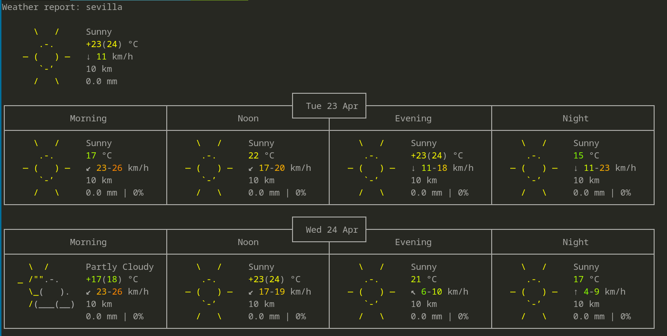This screenshot has height=336, width=667.
Task: Click Tuesday Evening's sun icon
Action: pos(372,168)
